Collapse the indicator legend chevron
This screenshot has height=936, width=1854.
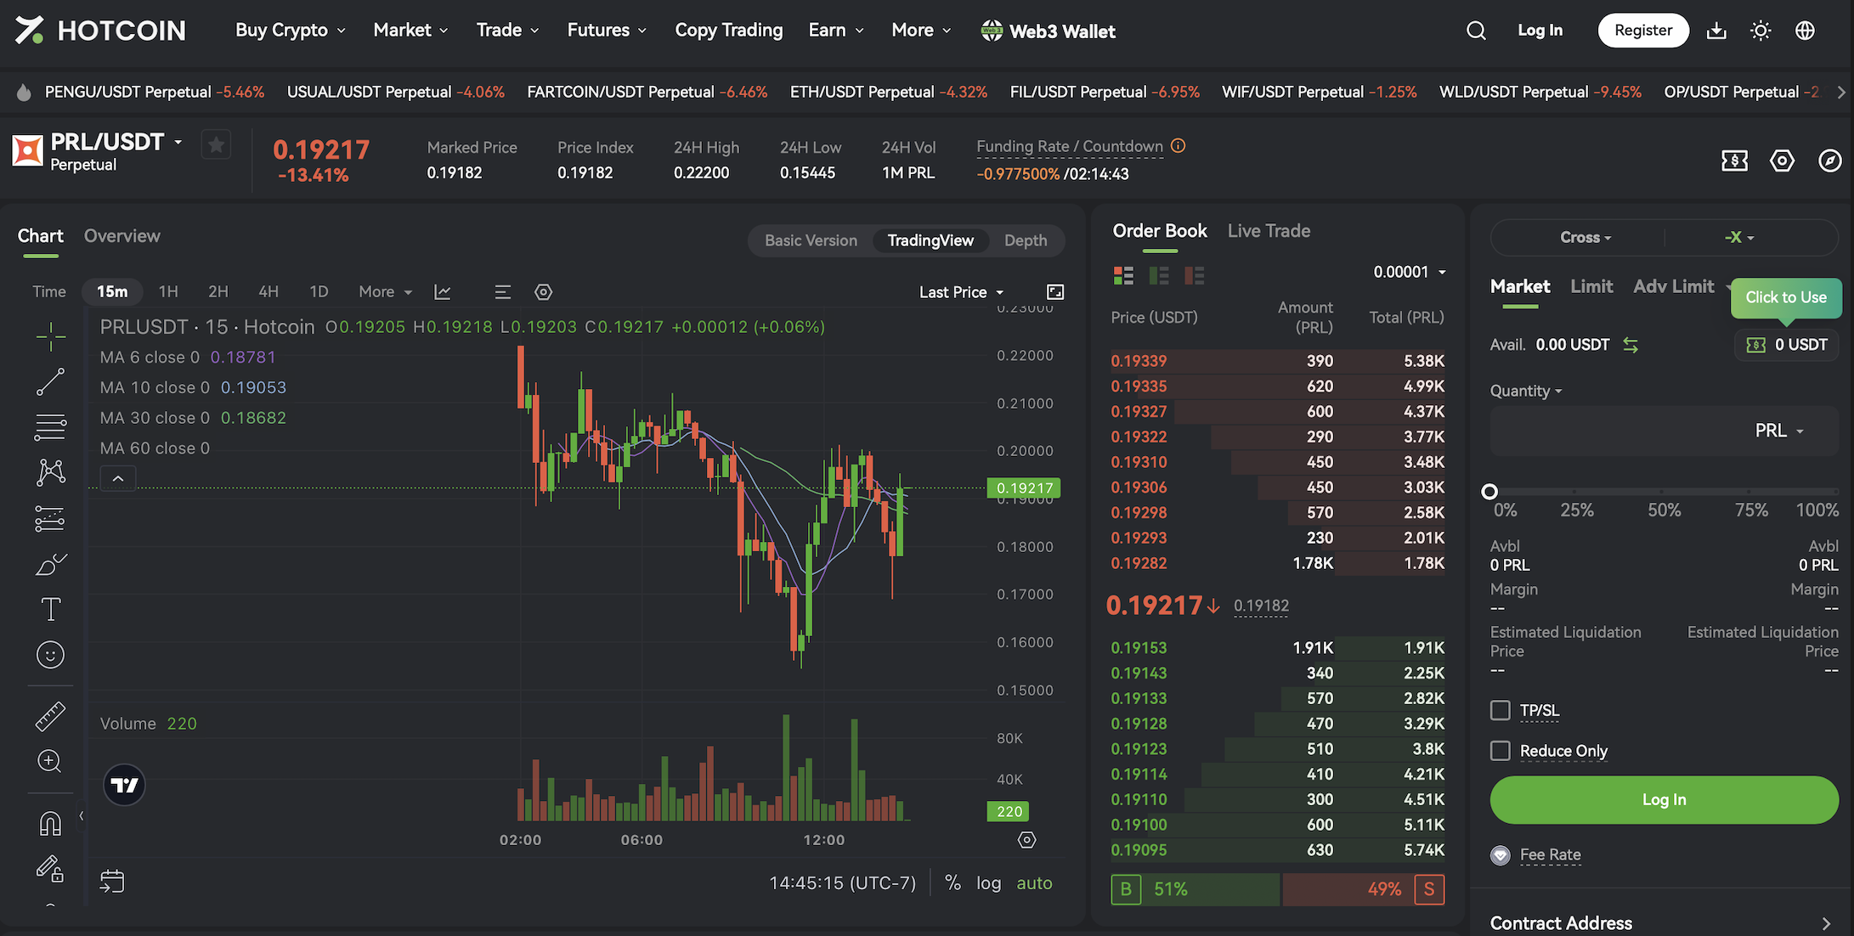pyautogui.click(x=118, y=479)
